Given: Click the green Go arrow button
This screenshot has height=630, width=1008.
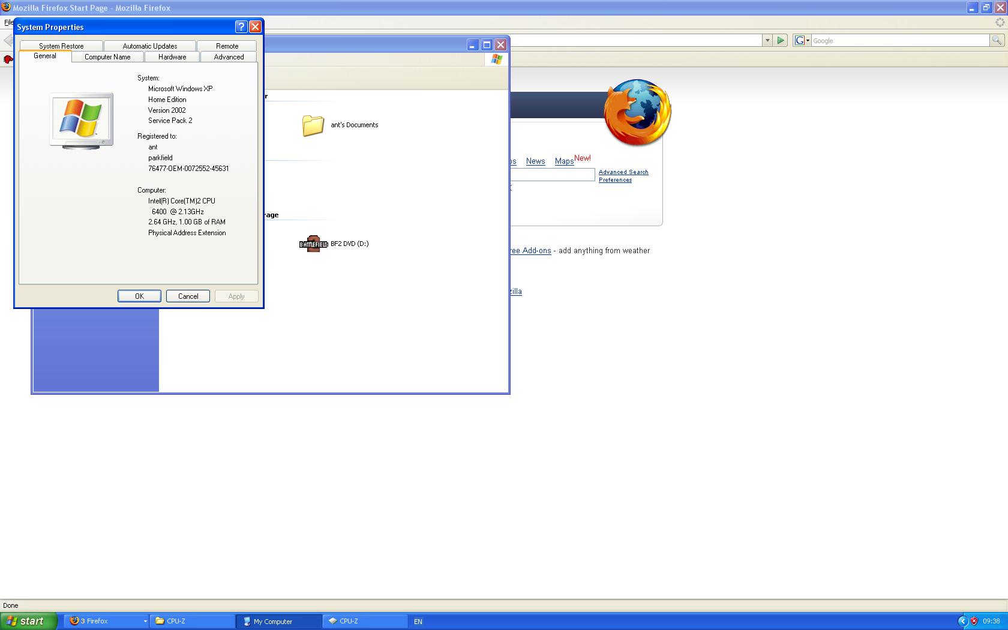Looking at the screenshot, I should point(781,40).
